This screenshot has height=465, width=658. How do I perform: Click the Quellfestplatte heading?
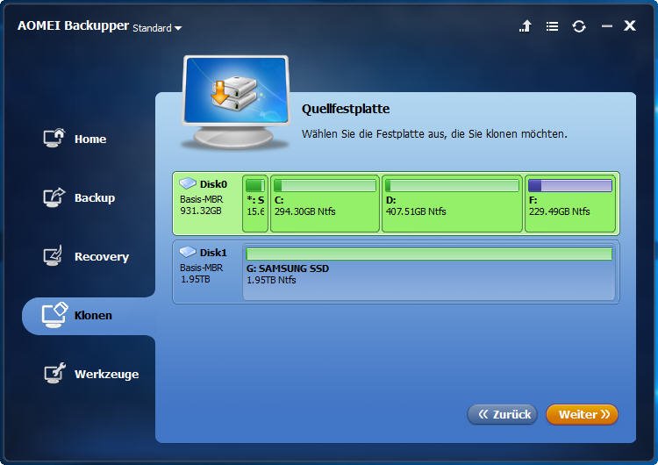pyautogui.click(x=346, y=109)
